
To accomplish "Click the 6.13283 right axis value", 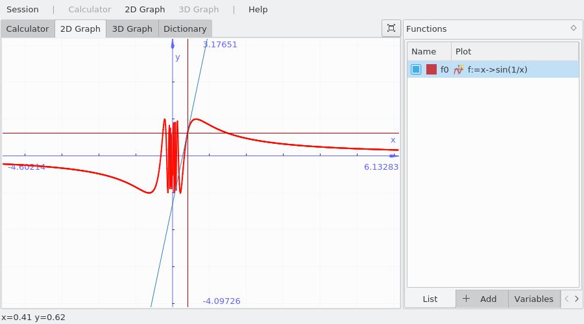I will (x=381, y=167).
